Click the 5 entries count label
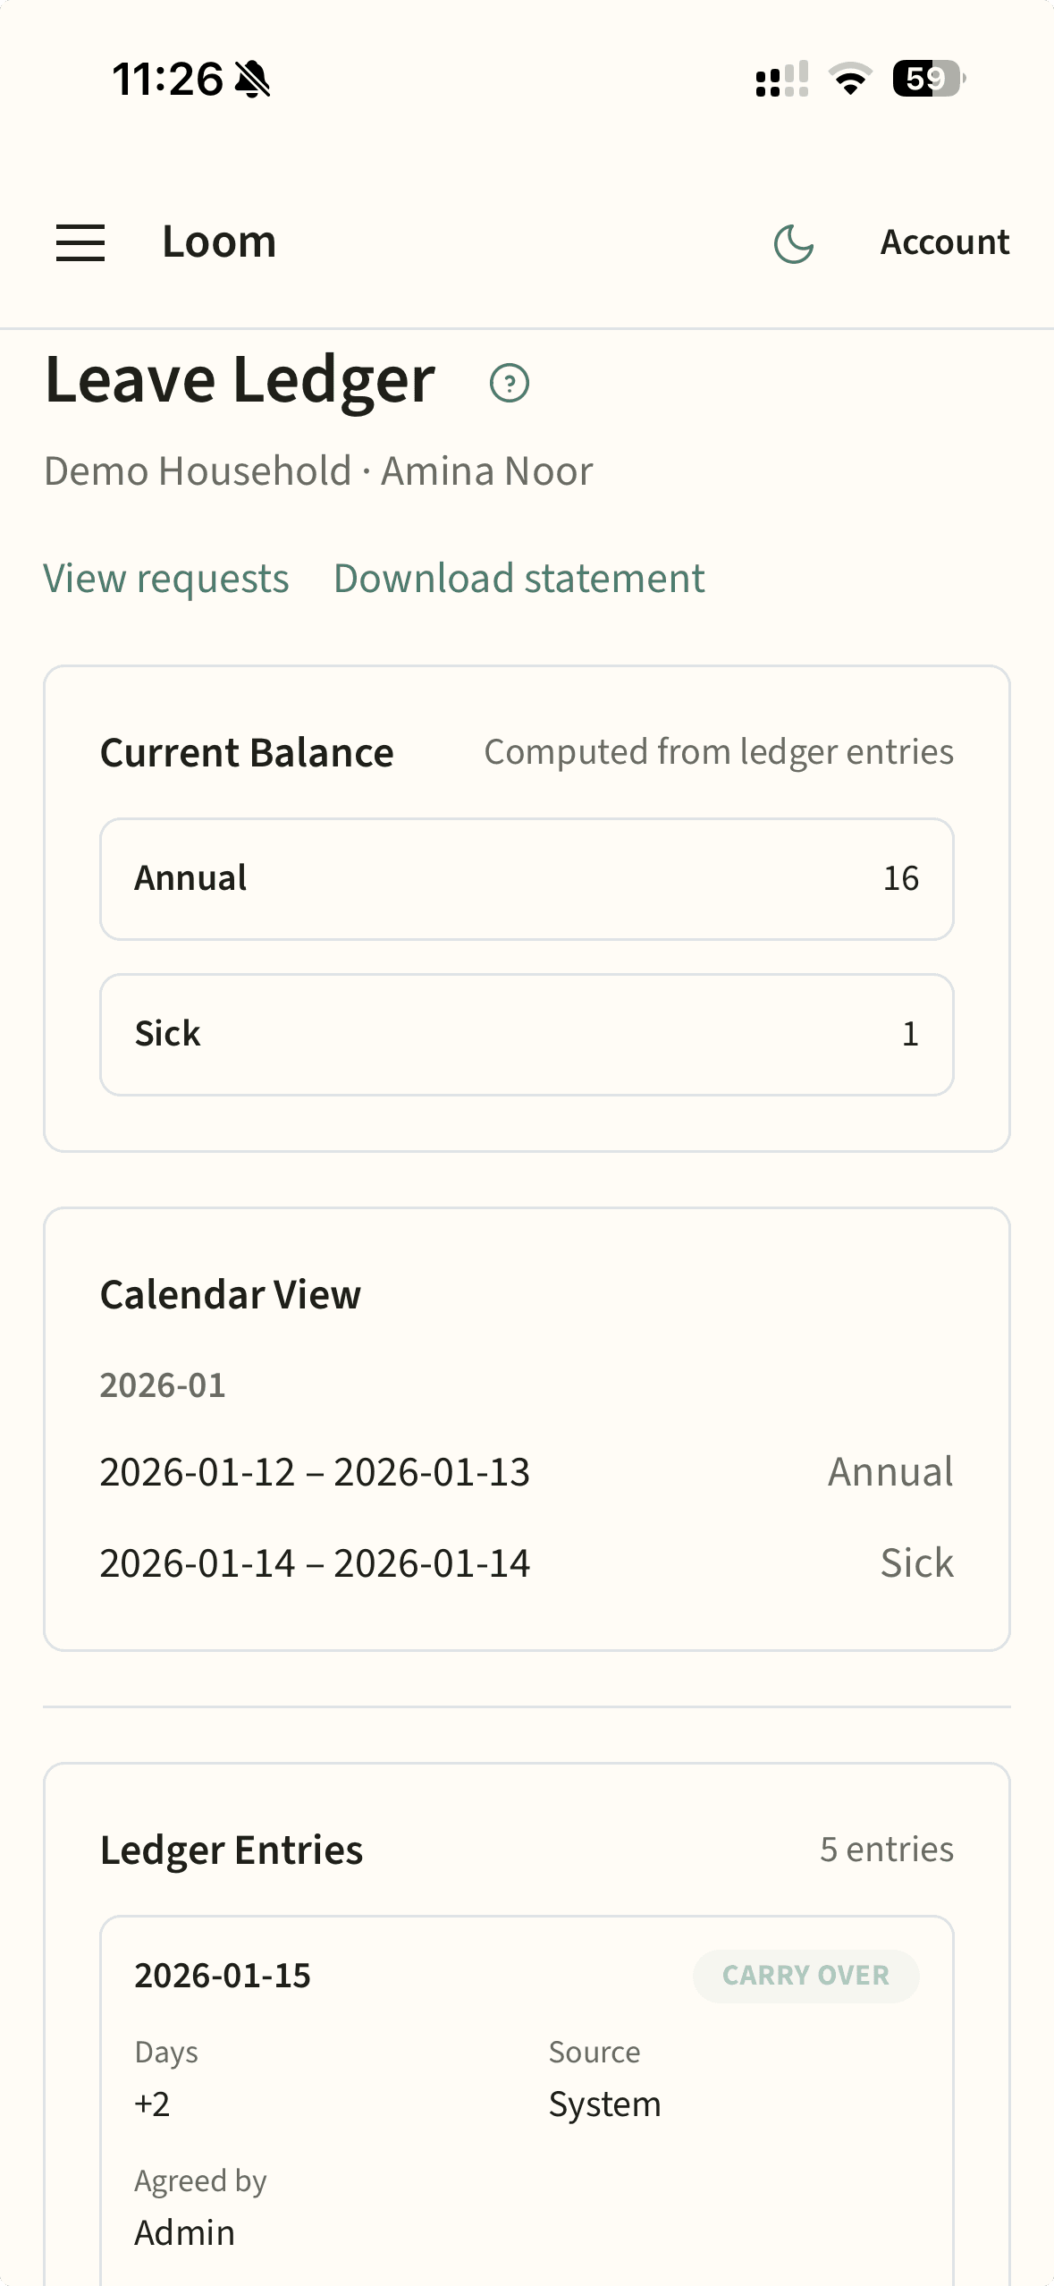The image size is (1054, 2286). [x=886, y=1850]
